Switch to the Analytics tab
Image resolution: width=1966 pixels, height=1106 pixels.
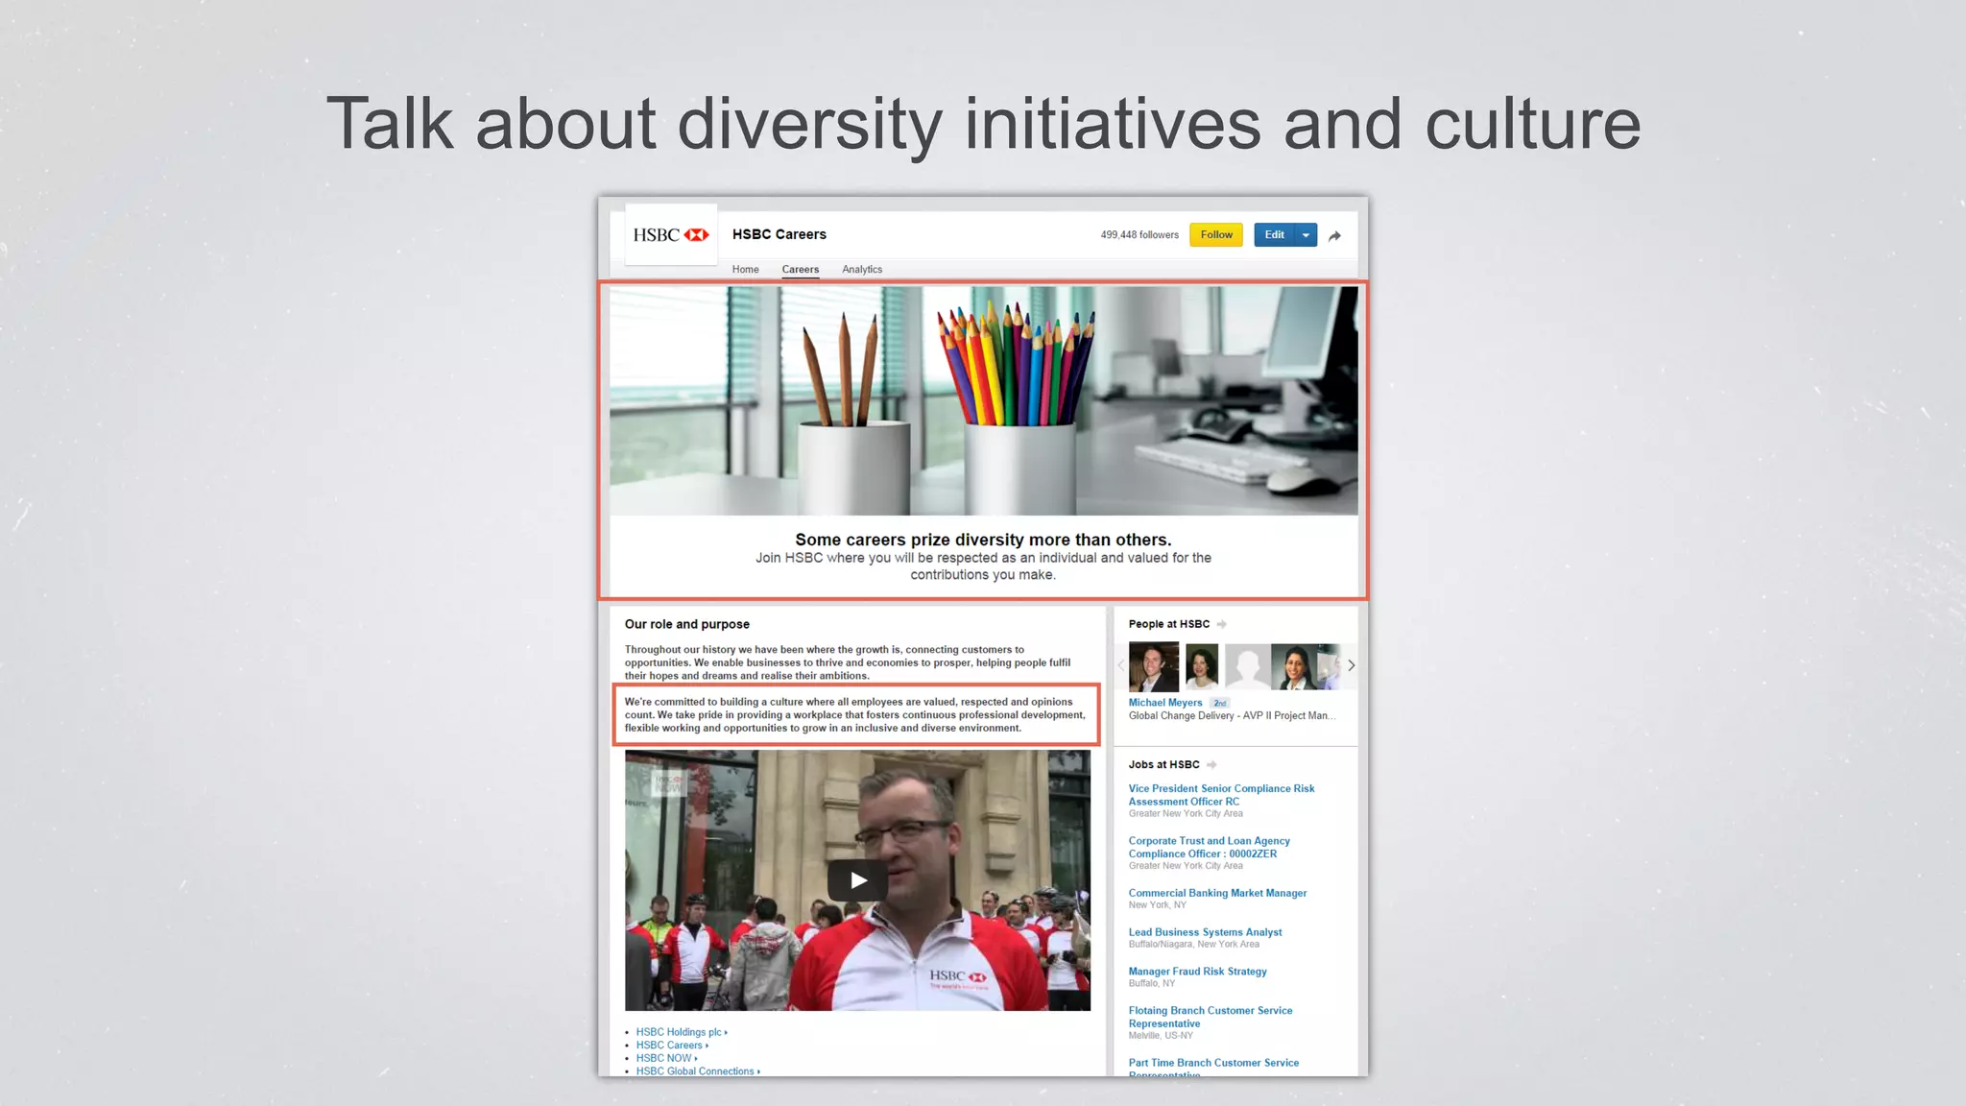click(862, 270)
